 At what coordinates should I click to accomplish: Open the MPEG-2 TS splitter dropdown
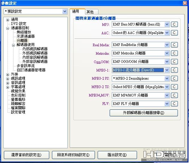[x=167, y=87]
